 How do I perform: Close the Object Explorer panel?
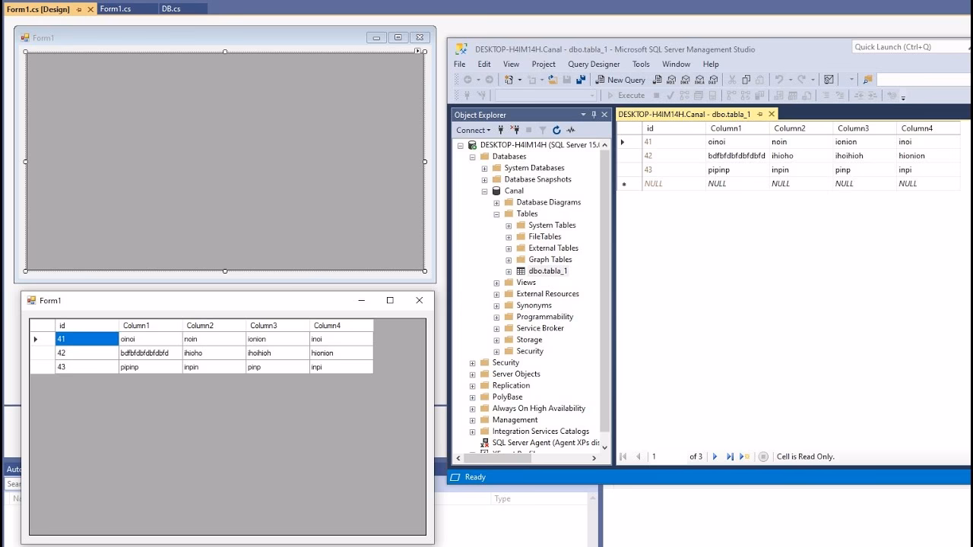(604, 115)
